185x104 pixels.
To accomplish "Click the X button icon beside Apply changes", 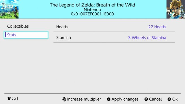I will [108, 99].
